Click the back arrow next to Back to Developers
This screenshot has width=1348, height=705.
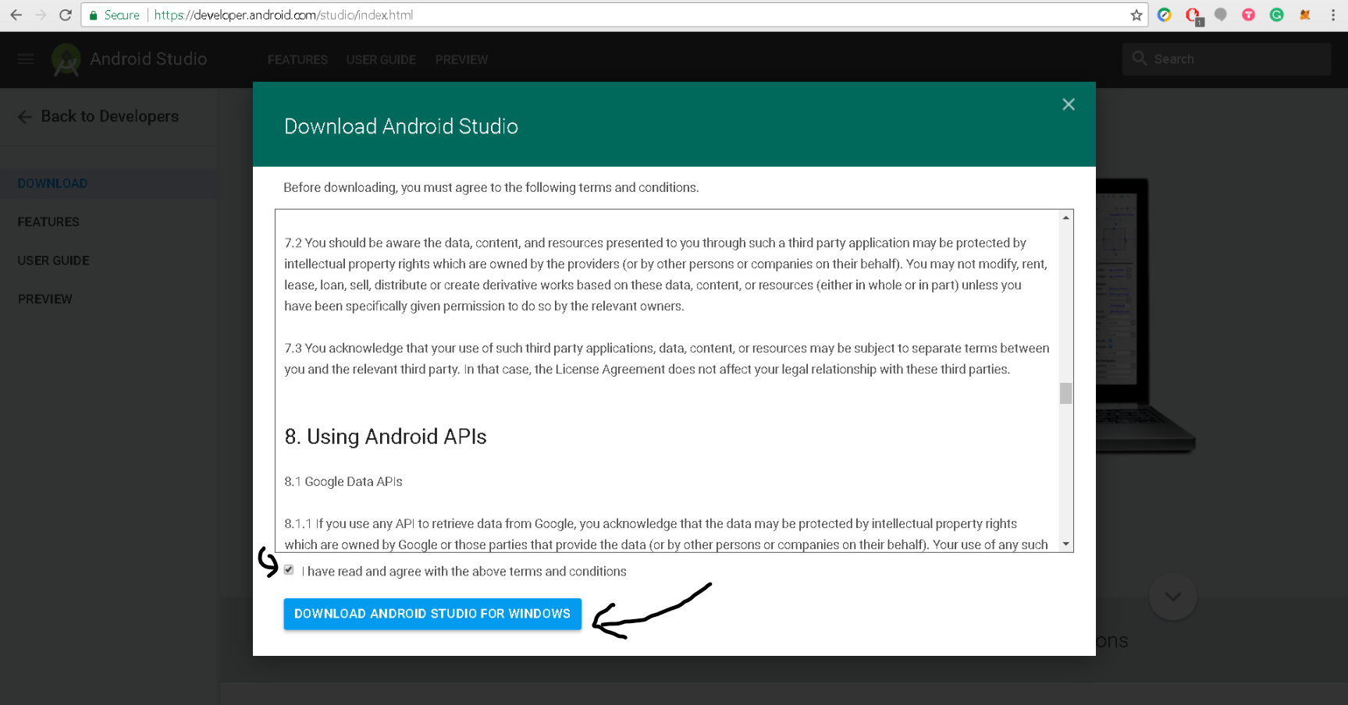pos(25,116)
